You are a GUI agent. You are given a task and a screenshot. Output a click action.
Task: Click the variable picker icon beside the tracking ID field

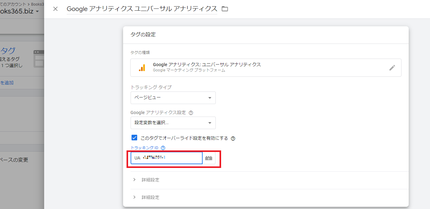coord(209,158)
